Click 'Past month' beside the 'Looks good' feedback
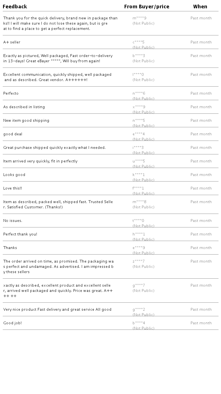 coord(201,175)
